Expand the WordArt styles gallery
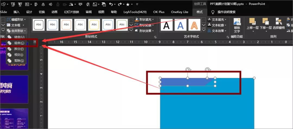 203,30
